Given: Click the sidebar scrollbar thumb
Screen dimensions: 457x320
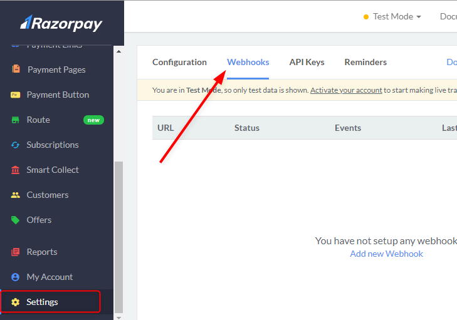Looking at the screenshot, I should click(x=118, y=237).
